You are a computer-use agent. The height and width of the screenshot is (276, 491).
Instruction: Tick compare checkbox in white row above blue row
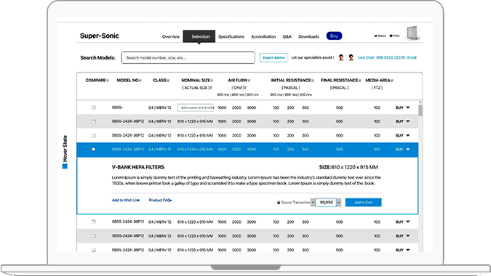pos(93,136)
